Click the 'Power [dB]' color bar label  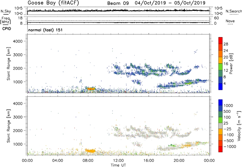pyautogui.click(x=231, y=64)
